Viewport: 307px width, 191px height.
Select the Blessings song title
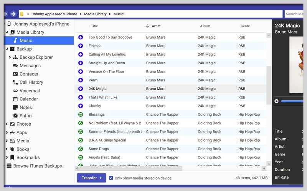point(97,114)
